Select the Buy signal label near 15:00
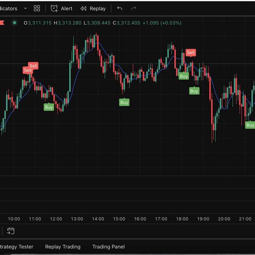255x255 pixels. pos(124,102)
